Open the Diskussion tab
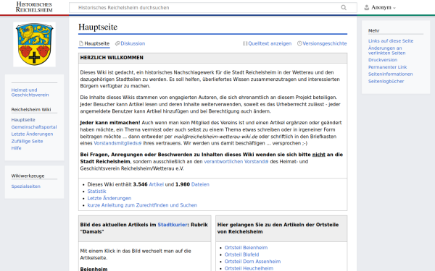This screenshot has height=271, width=435. pos(130,43)
